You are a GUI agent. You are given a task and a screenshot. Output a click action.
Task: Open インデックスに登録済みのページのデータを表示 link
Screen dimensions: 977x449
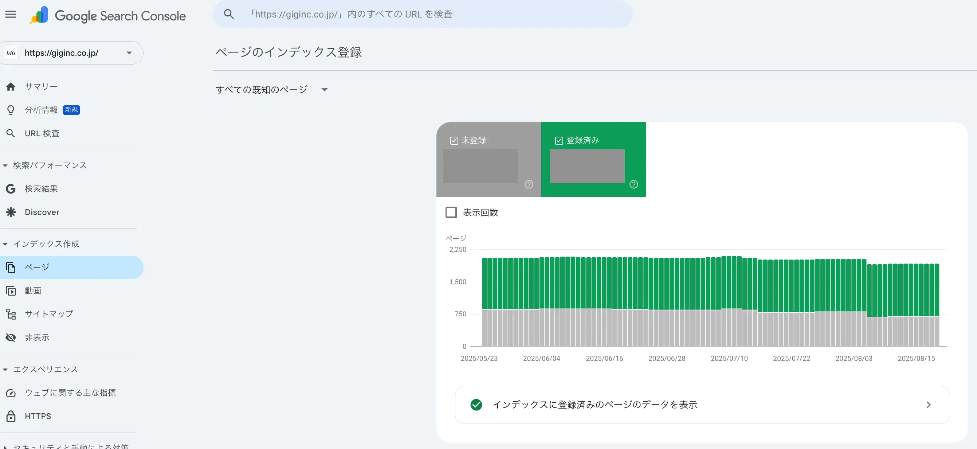[x=702, y=405]
